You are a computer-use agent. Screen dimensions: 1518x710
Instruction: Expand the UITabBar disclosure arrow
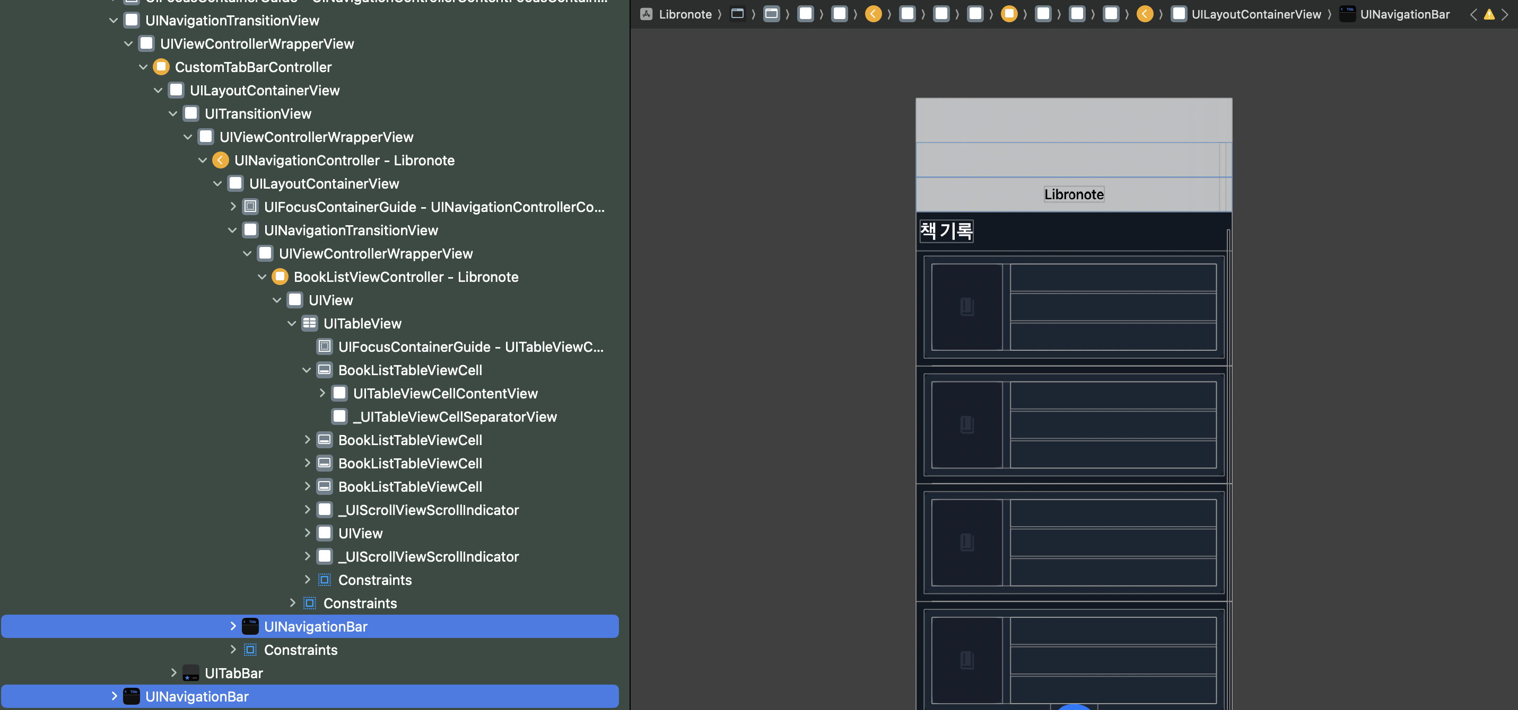click(173, 673)
